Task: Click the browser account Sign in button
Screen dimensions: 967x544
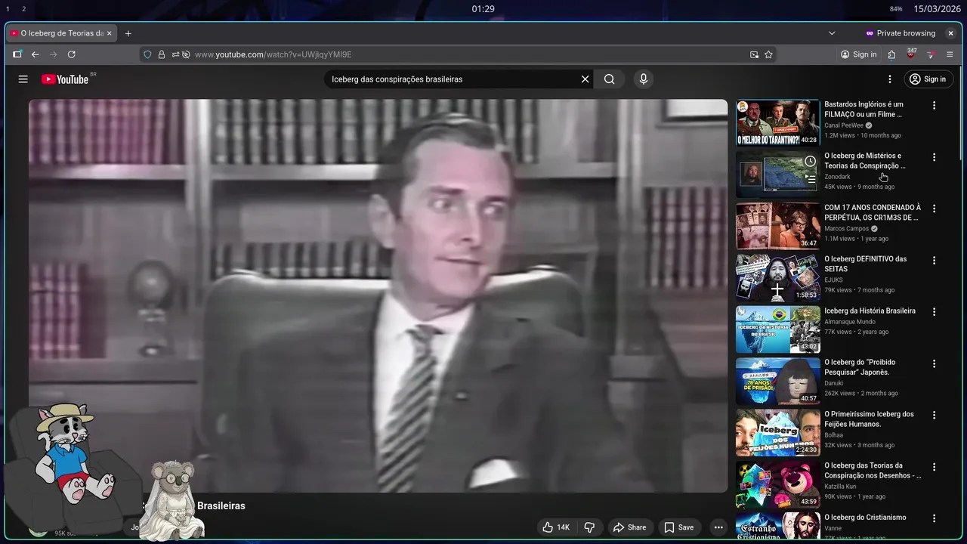Action: pos(859,54)
